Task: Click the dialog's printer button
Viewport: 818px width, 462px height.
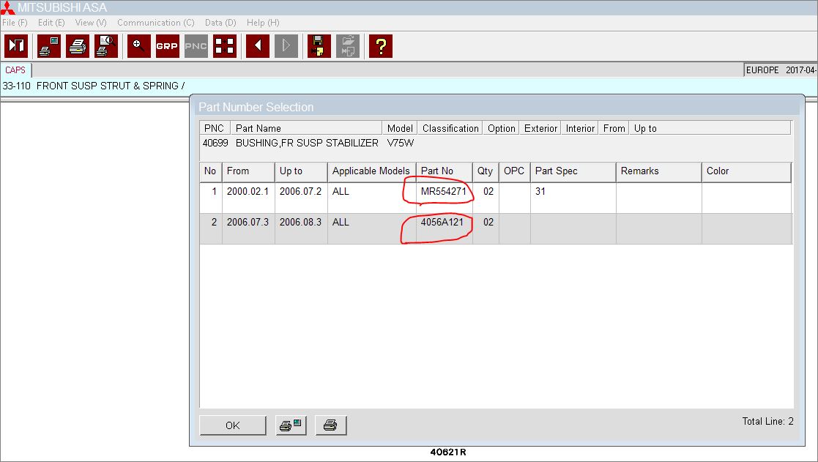Action: click(x=330, y=425)
